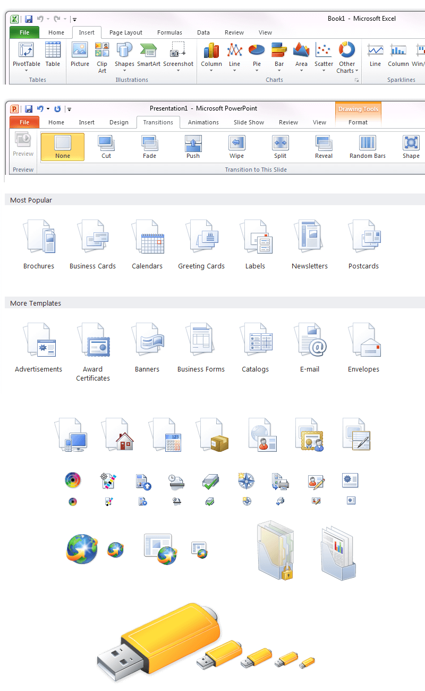425x691 pixels.
Task: Open the Other Charts dropdown
Action: [347, 58]
